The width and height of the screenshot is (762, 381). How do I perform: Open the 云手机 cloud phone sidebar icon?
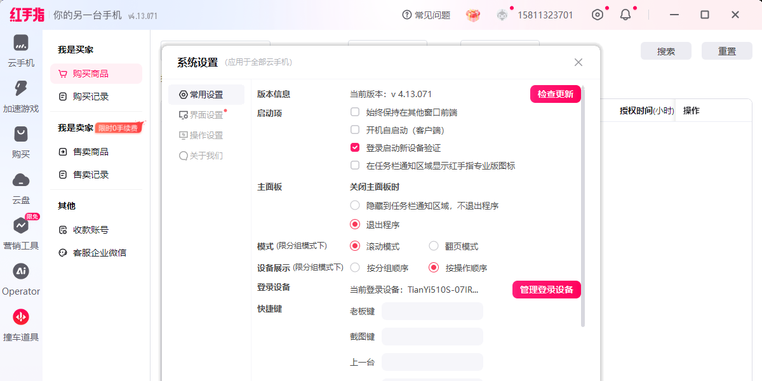[21, 44]
